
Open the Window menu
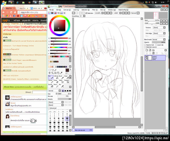pyautogui.click(x=112, y=10)
